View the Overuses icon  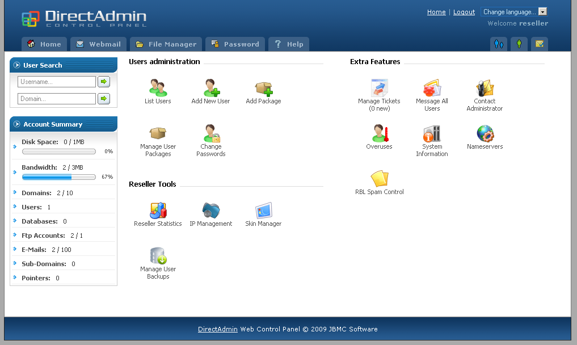tap(380, 133)
